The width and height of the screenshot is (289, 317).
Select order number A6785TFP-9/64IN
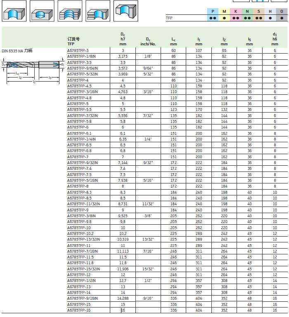tap(83, 68)
